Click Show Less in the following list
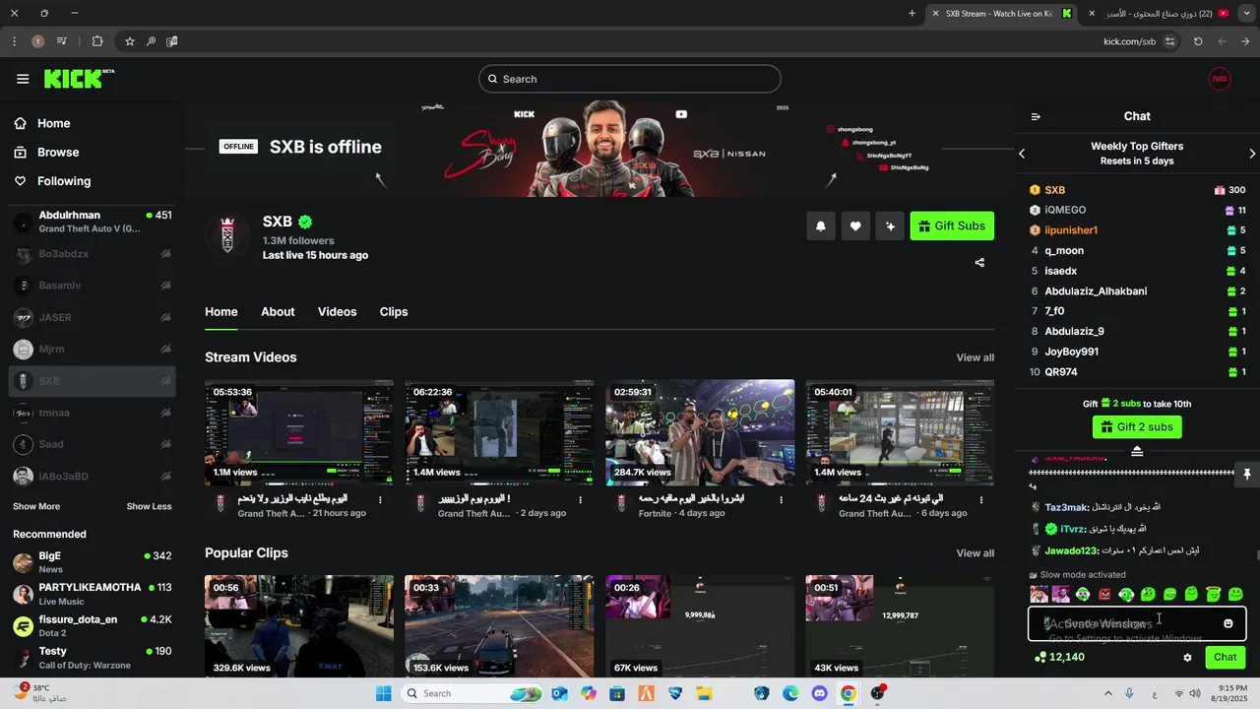 149,506
